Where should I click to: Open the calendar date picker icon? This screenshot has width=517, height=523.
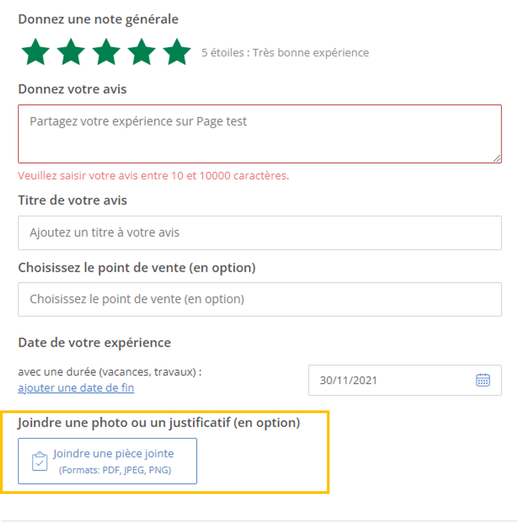click(483, 380)
